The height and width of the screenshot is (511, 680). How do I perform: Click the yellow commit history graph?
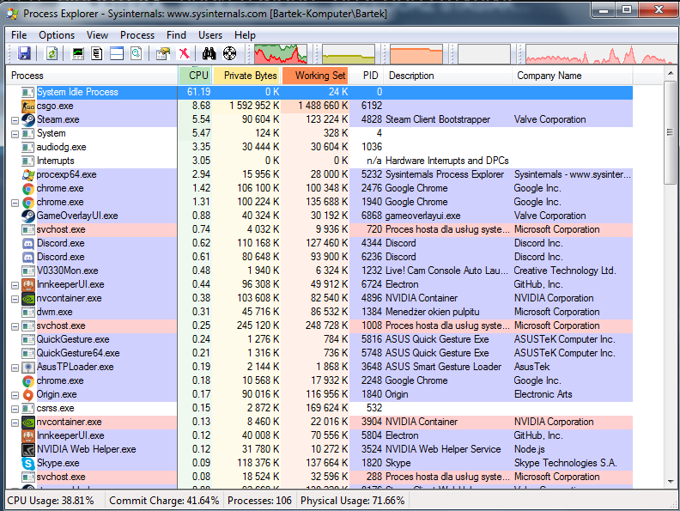click(349, 54)
